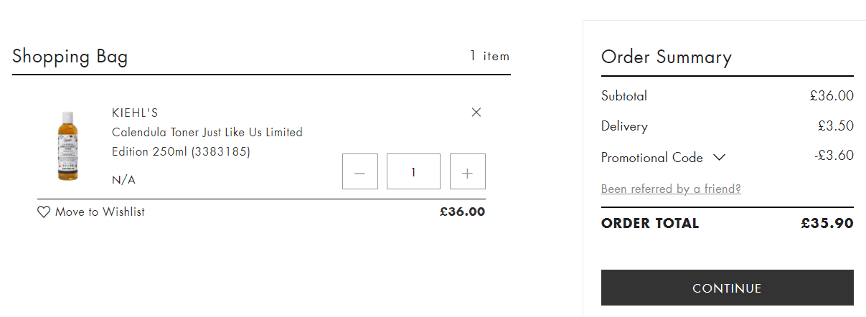
Task: Select the Move to Wishlist text
Action: tap(100, 212)
